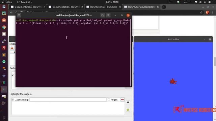This screenshot has width=216, height=121.
Task: Click the clear-filter icon beside the Regex row
Action: coord(128,102)
